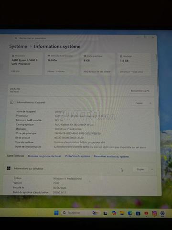Open the Microsoft Store taskbar icon
The height and width of the screenshot is (230, 172).
pyautogui.click(x=138, y=213)
